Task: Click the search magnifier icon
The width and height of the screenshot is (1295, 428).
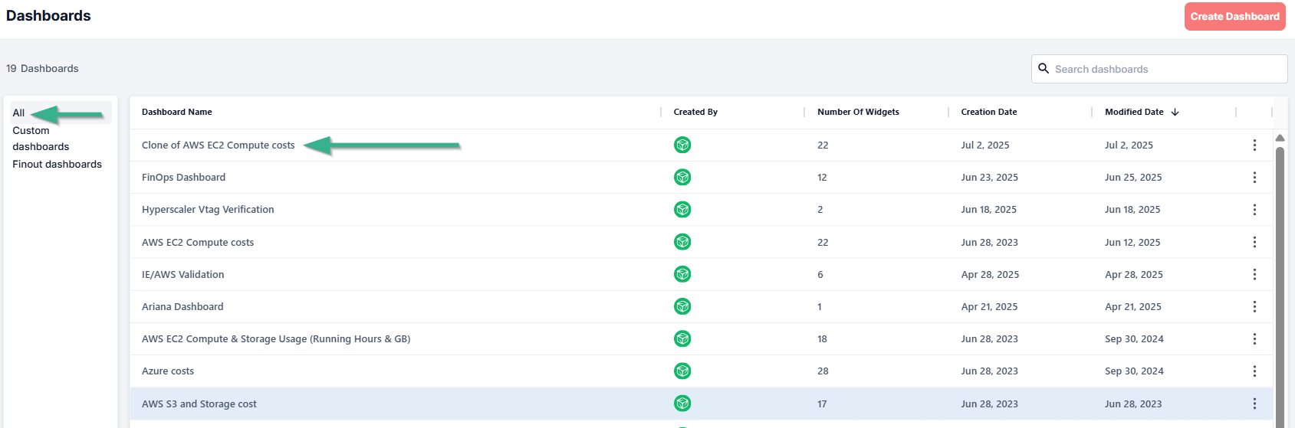Action: [1044, 69]
